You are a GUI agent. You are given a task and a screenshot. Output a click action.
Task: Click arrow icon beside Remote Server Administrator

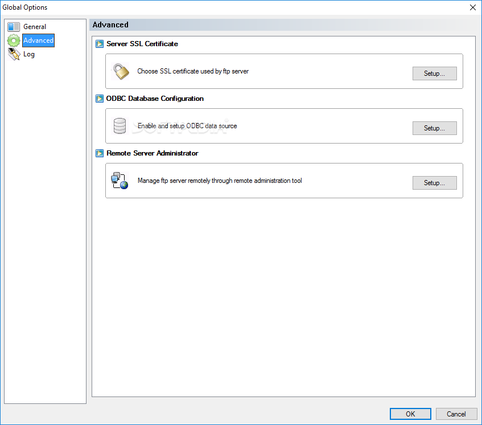pos(100,153)
